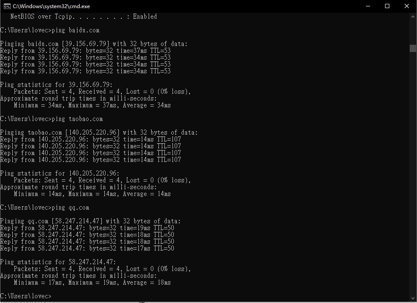Minimize the Command Prompt window
This screenshot has height=303, width=417.
pyautogui.click(x=368, y=6)
